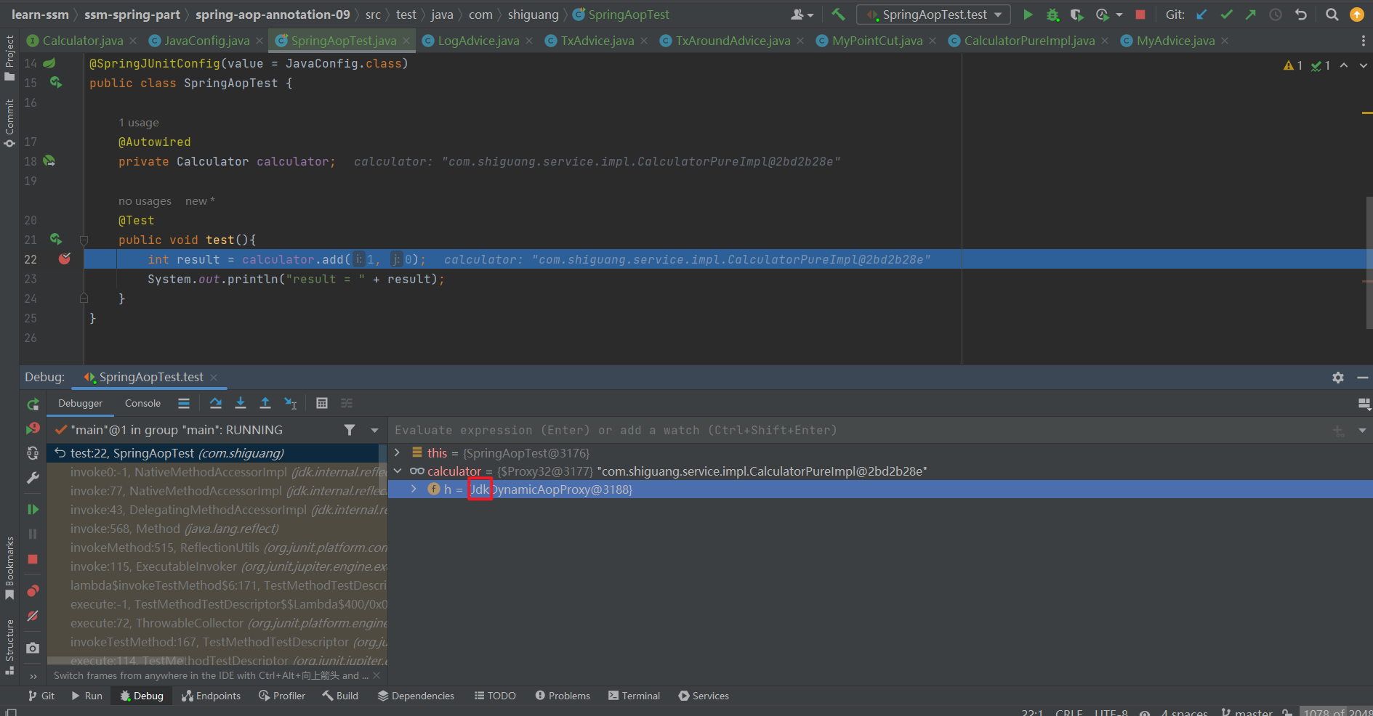The height and width of the screenshot is (716, 1373).
Task: Run SpringAopTest.test with the green play button
Action: [x=1028, y=15]
